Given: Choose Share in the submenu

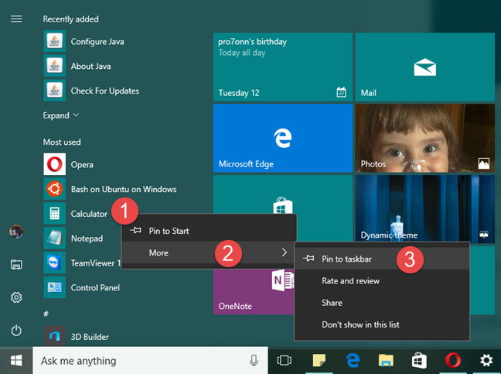Looking at the screenshot, I should (382, 303).
